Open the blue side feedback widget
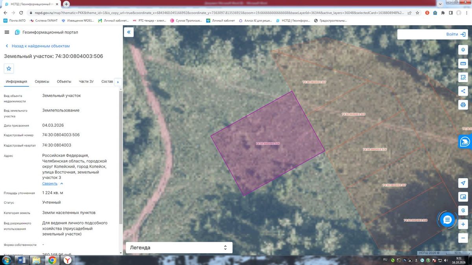The image size is (472, 265). 465,141
